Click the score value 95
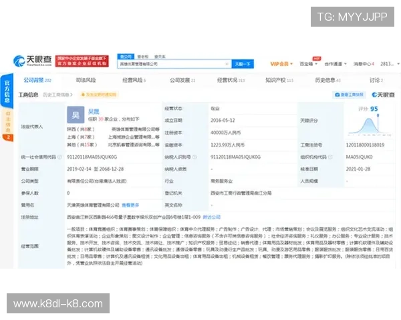Image resolution: width=401 pixels, height=320 pixels. click(x=374, y=109)
